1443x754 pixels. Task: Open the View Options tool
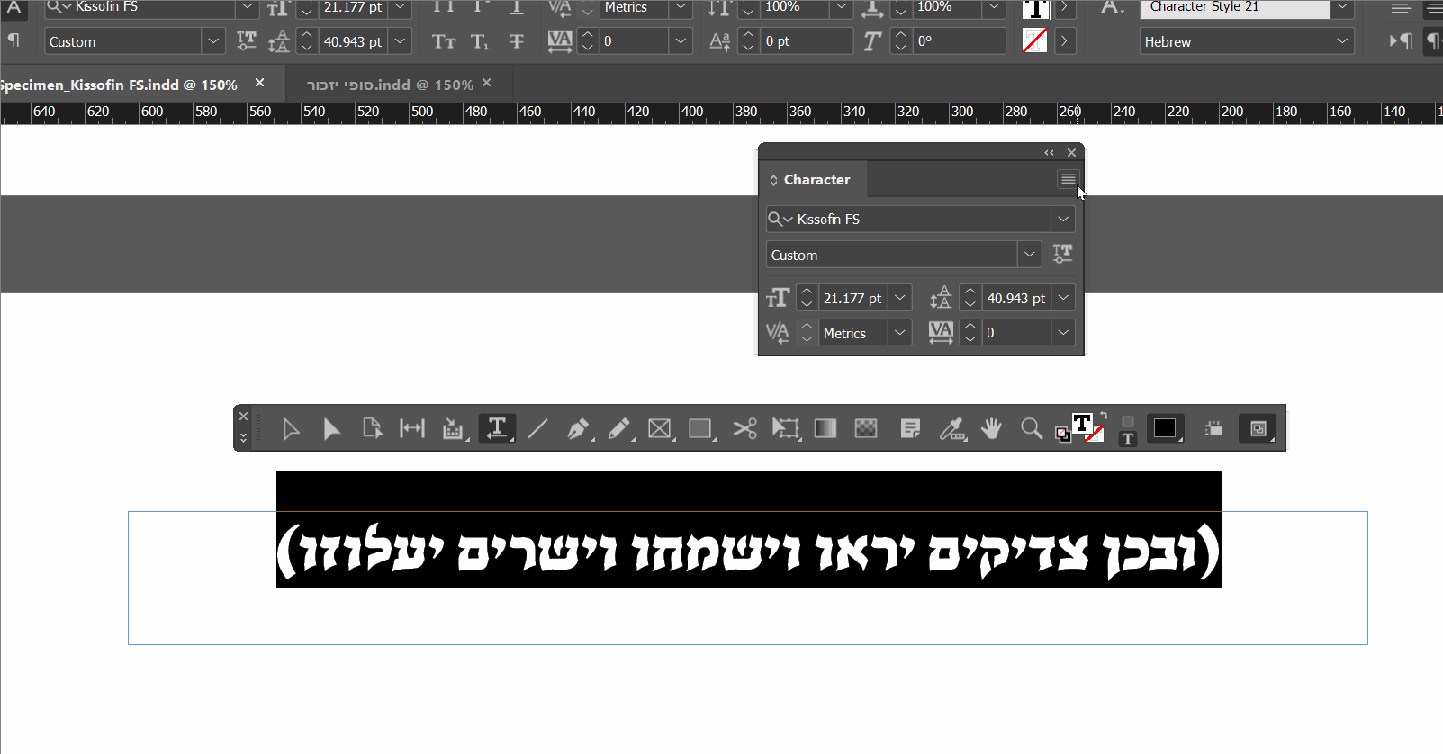tap(1214, 428)
